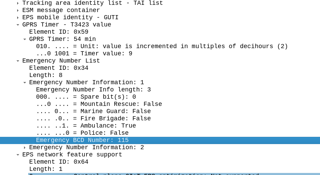The image size is (320, 175).
Task: Select Element ID 0x64 row
Action: pos(58,162)
